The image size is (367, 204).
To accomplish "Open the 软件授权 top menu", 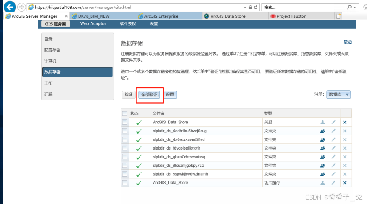I will coord(128,24).
